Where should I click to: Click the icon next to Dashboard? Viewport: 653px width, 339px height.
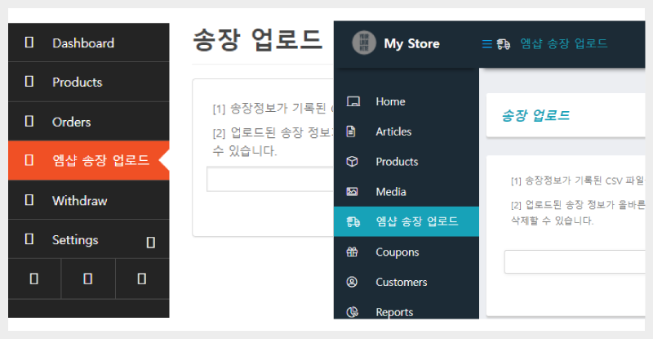pos(29,42)
